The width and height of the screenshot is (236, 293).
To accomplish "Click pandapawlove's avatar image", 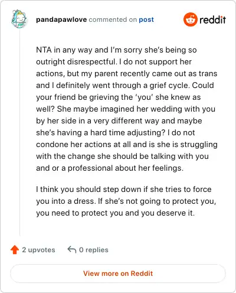I will point(19,19).
